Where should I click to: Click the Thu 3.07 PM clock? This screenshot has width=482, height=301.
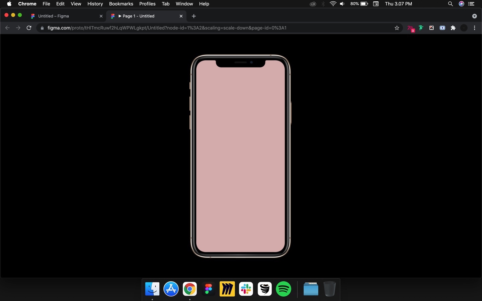tap(398, 4)
